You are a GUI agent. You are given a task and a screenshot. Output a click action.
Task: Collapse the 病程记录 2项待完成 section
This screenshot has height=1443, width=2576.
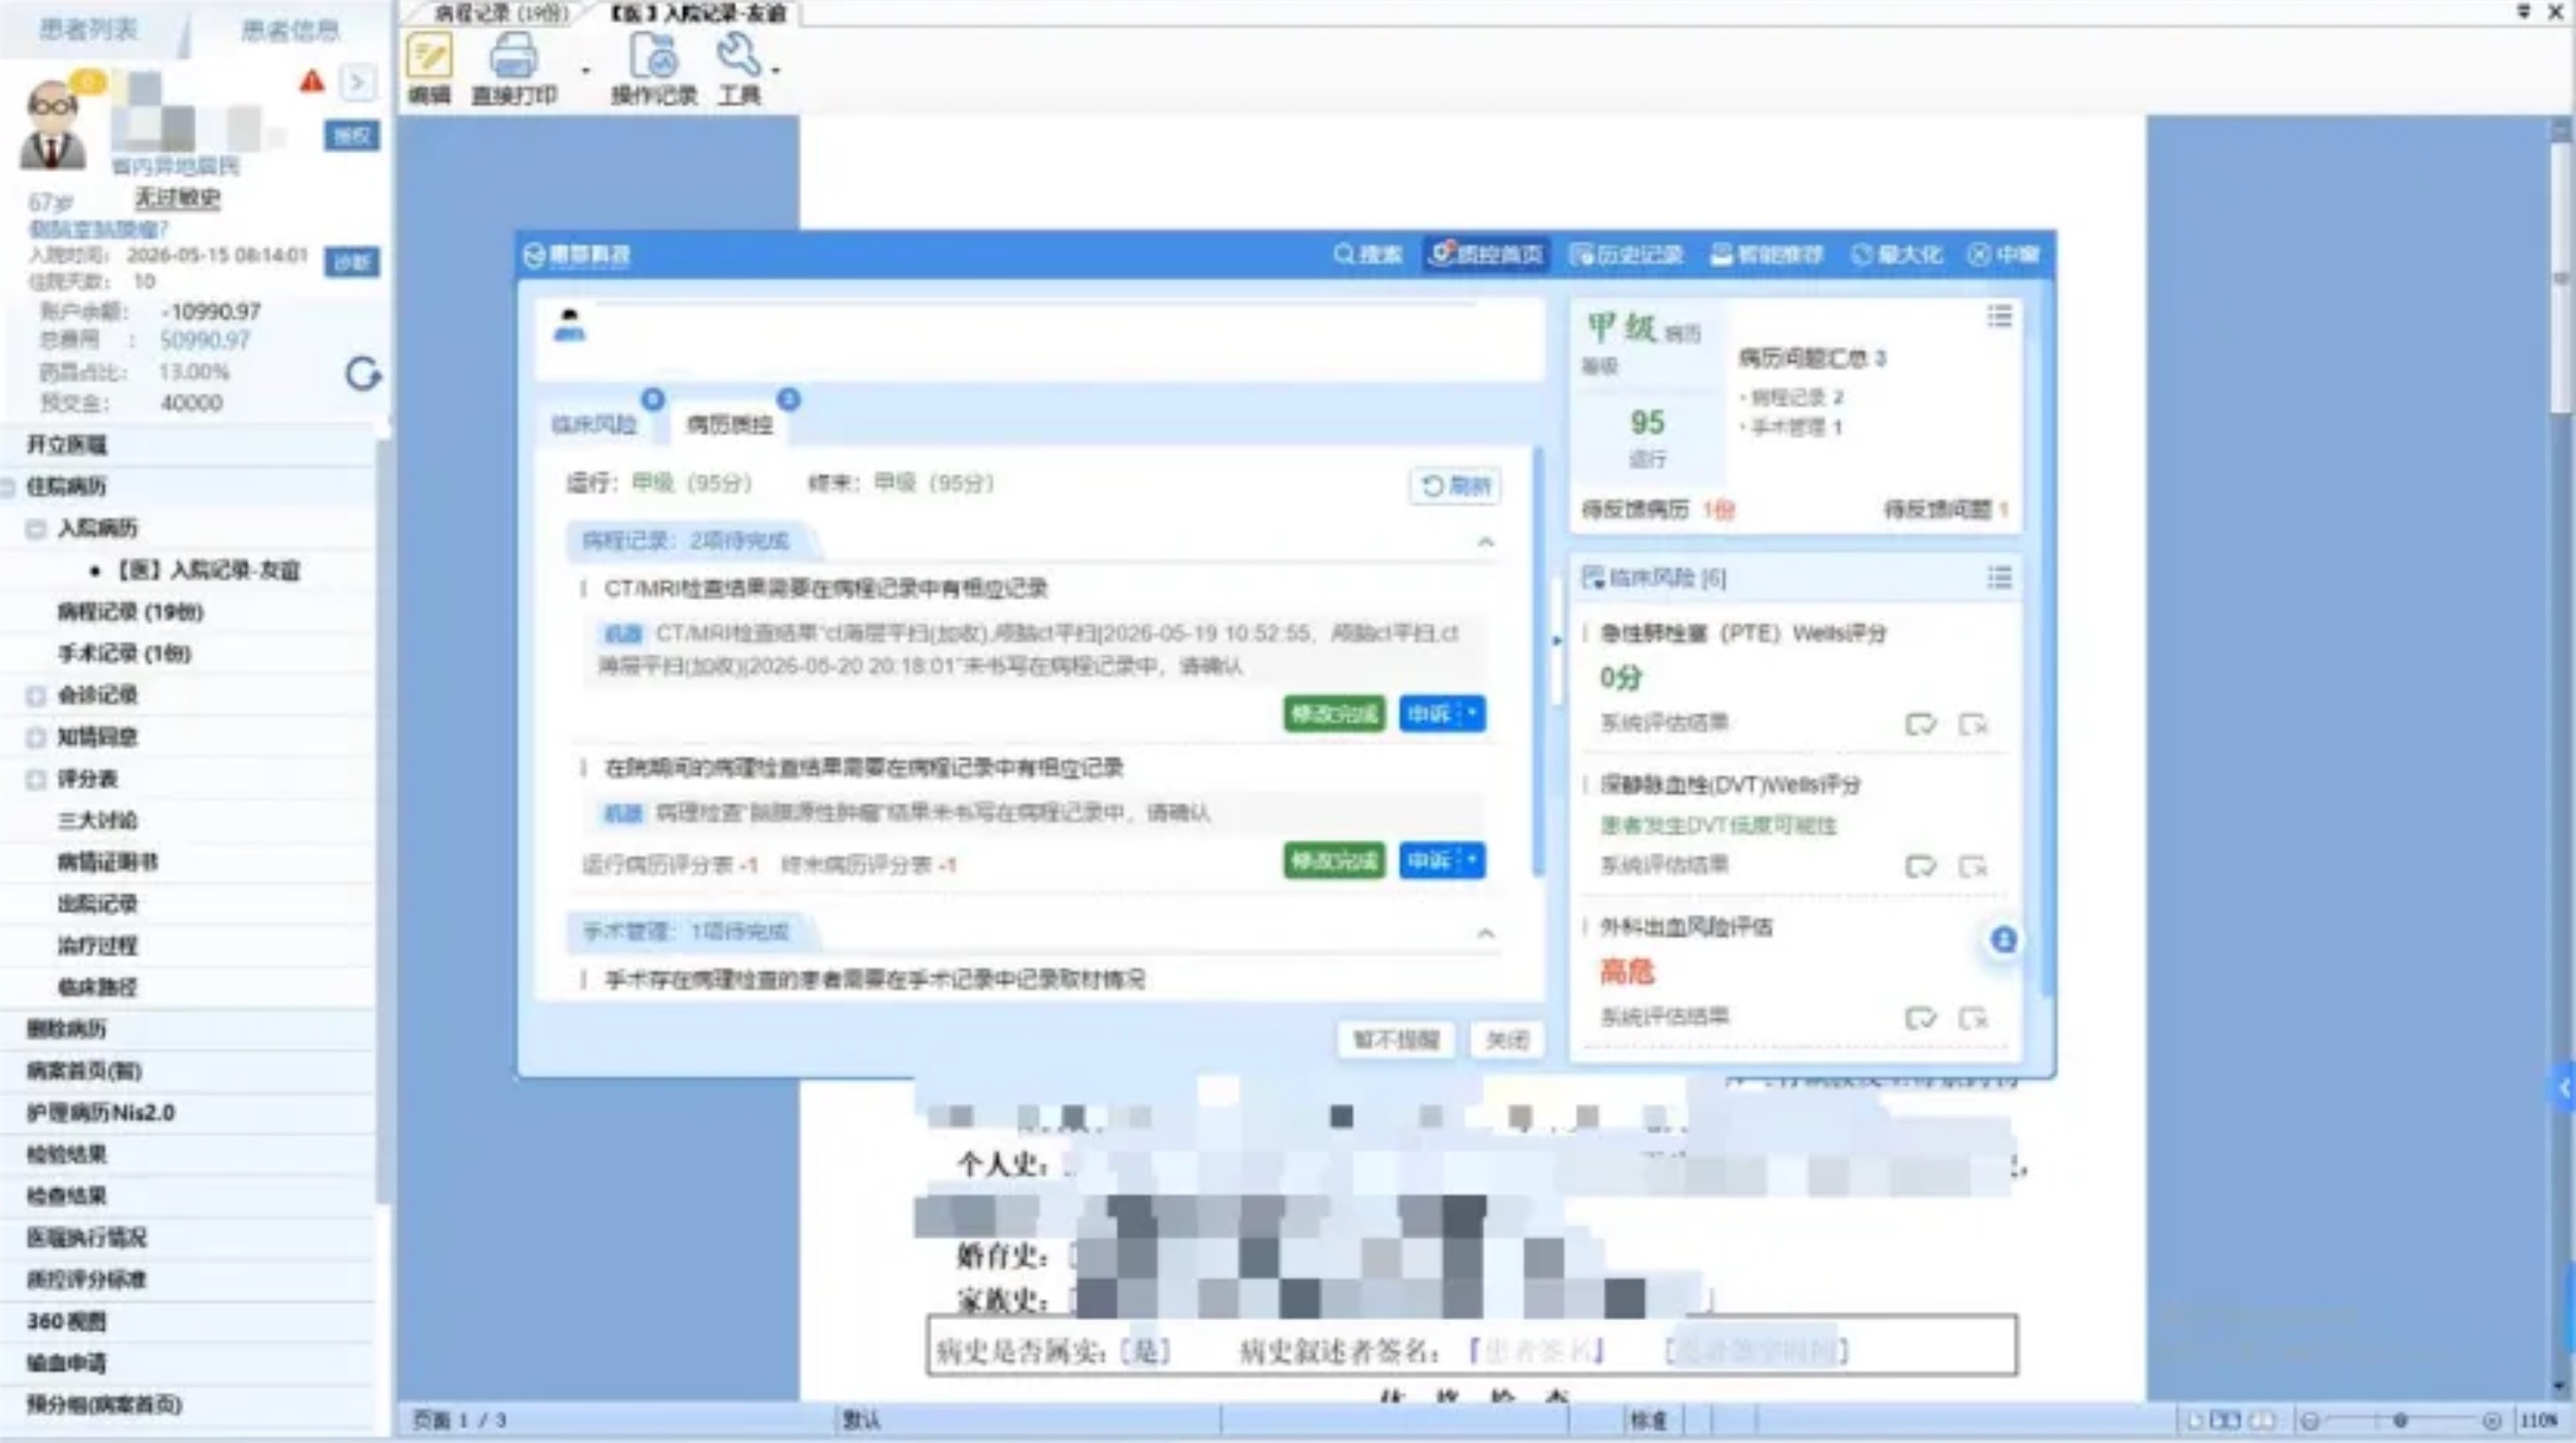1486,542
